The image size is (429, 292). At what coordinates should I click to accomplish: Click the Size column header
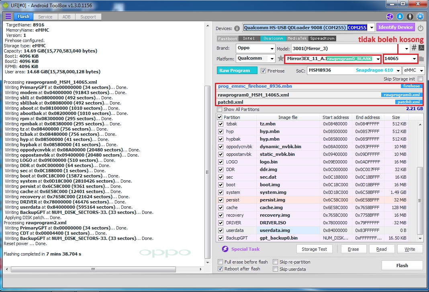[396, 117]
